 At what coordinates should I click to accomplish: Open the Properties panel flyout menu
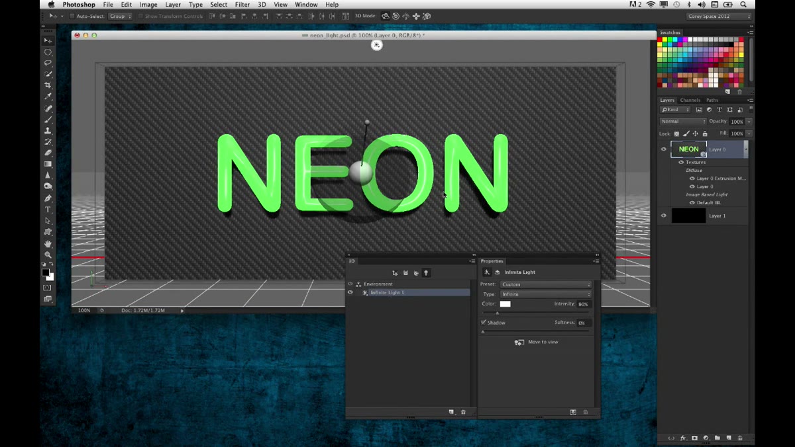(596, 261)
